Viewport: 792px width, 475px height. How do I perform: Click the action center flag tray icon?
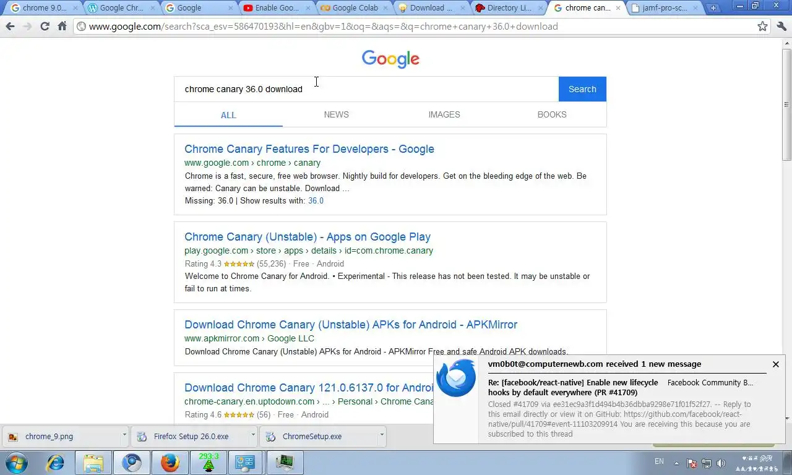click(x=692, y=463)
